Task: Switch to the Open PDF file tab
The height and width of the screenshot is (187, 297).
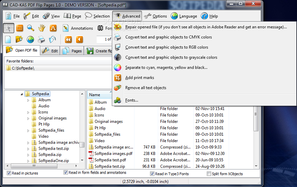Action: tap(22, 50)
